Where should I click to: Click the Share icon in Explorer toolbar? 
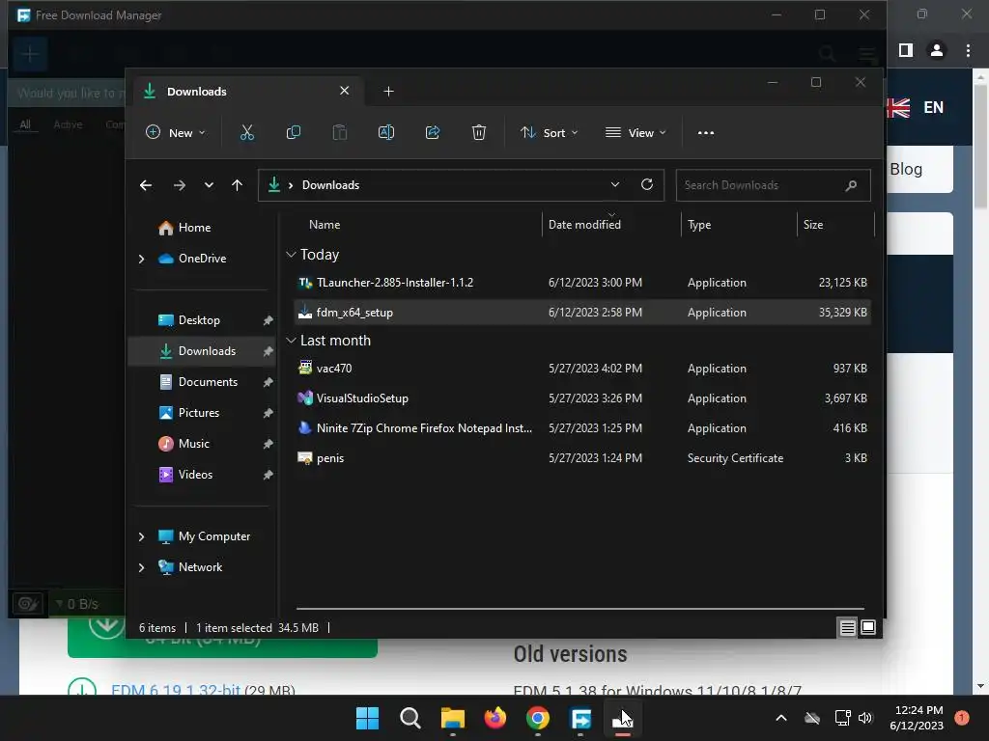(x=433, y=132)
